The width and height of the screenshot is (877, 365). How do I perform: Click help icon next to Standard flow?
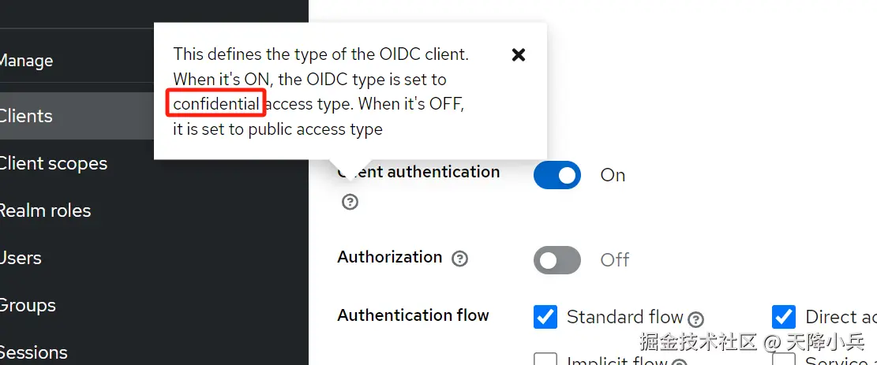(x=695, y=319)
